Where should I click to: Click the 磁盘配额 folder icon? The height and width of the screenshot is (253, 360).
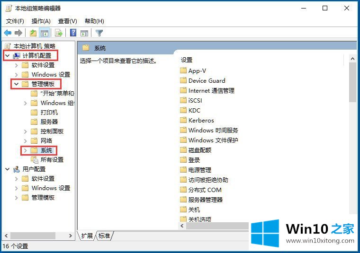[x=183, y=150]
